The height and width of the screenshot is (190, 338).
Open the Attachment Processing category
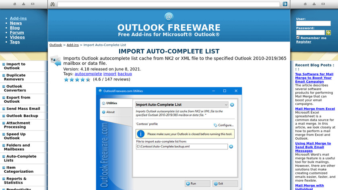click(x=17, y=125)
